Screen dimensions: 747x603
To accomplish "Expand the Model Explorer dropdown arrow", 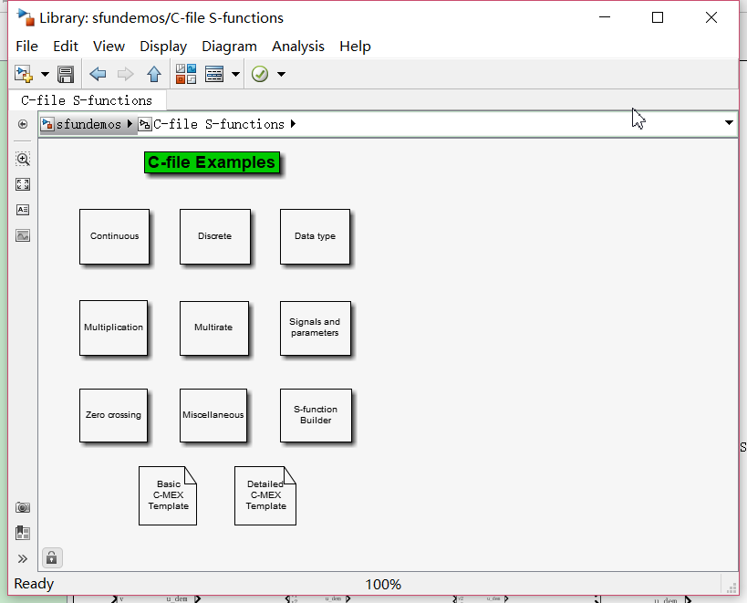I will (x=235, y=74).
